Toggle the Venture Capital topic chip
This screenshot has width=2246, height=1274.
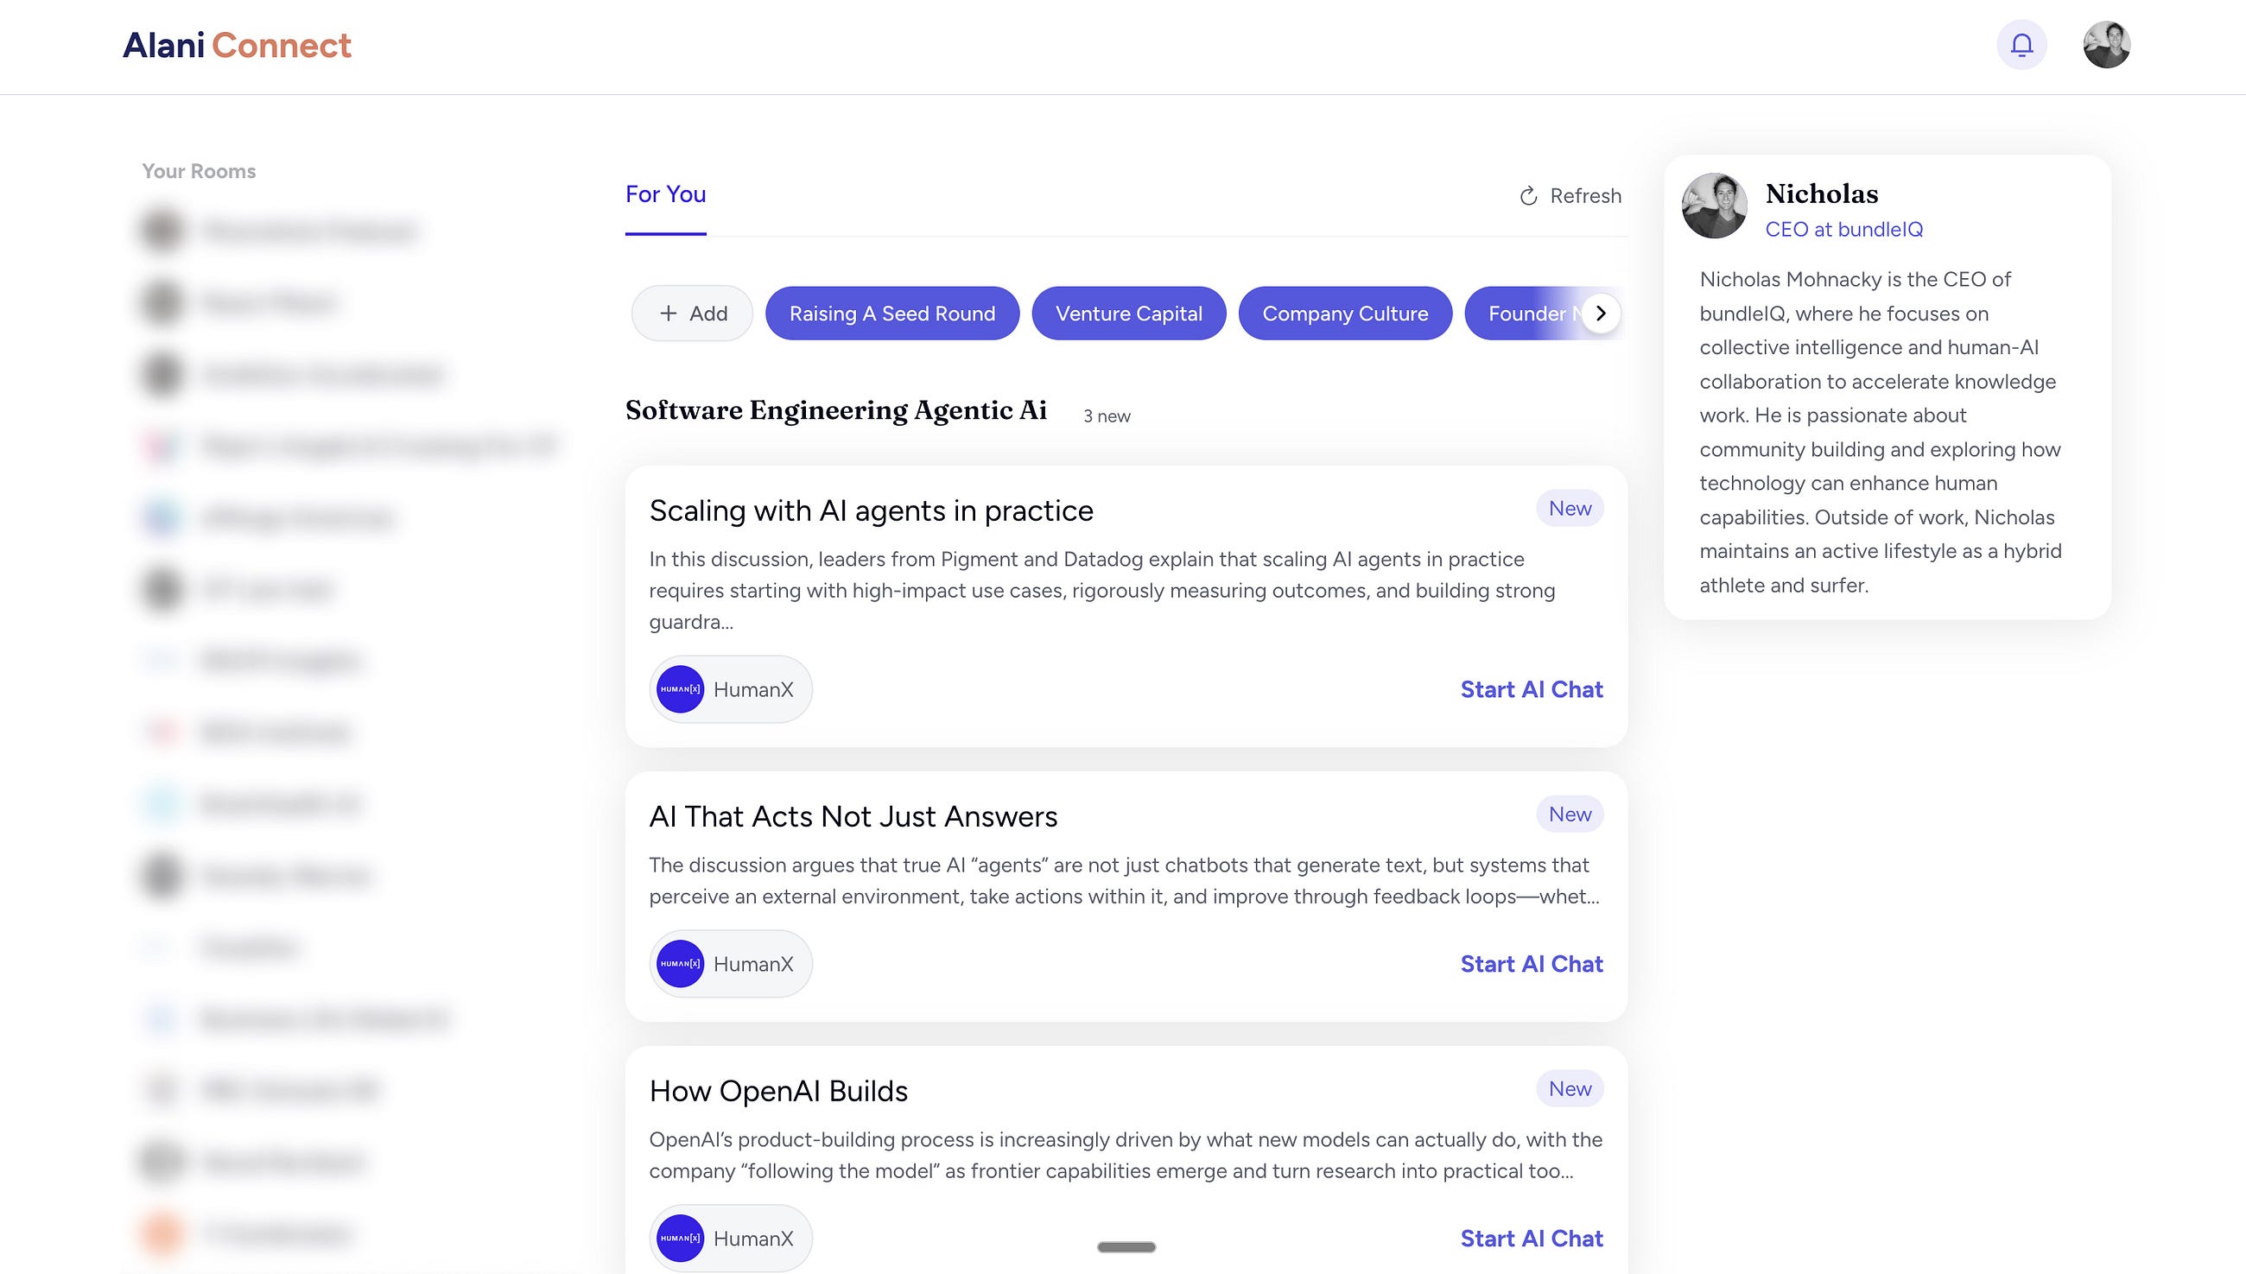pyautogui.click(x=1129, y=314)
